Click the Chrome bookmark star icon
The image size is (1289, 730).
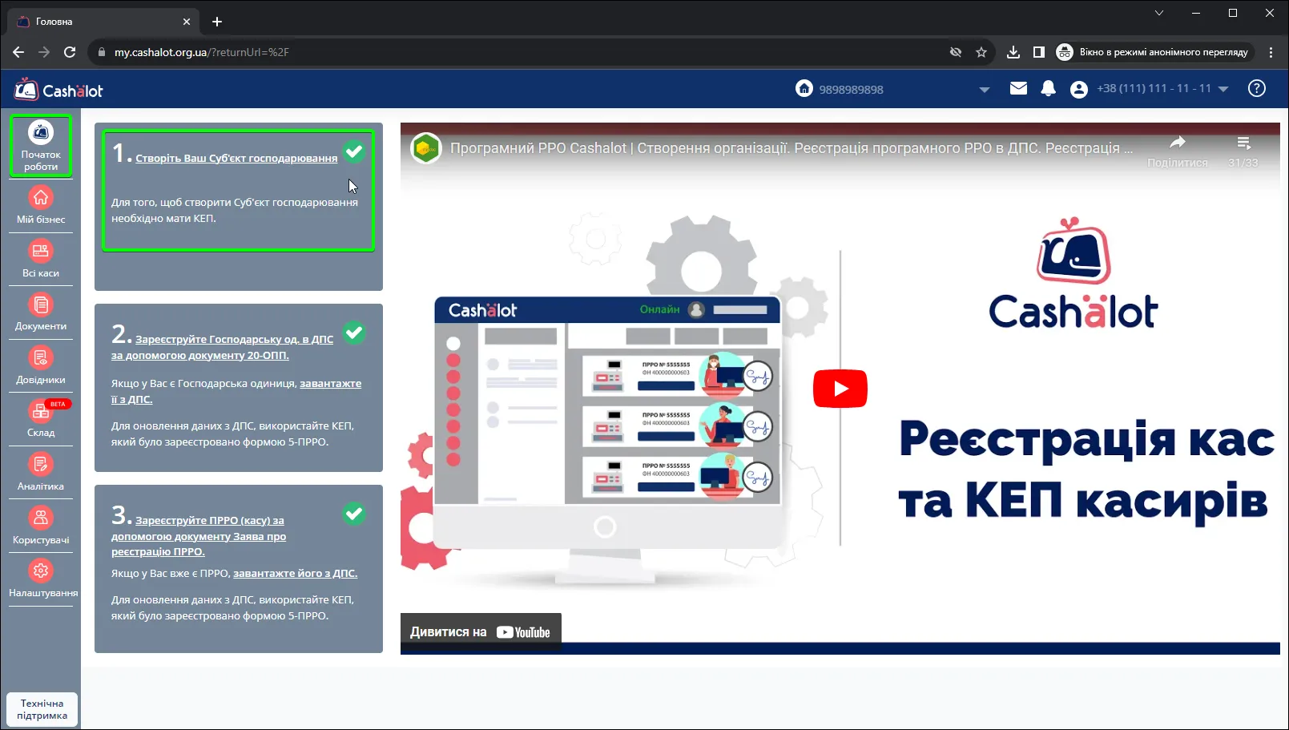(x=981, y=52)
